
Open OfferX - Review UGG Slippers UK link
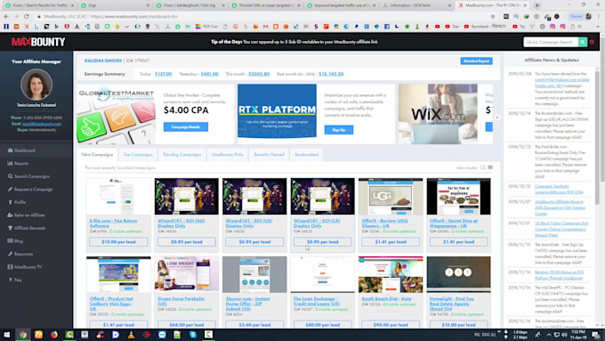(384, 223)
